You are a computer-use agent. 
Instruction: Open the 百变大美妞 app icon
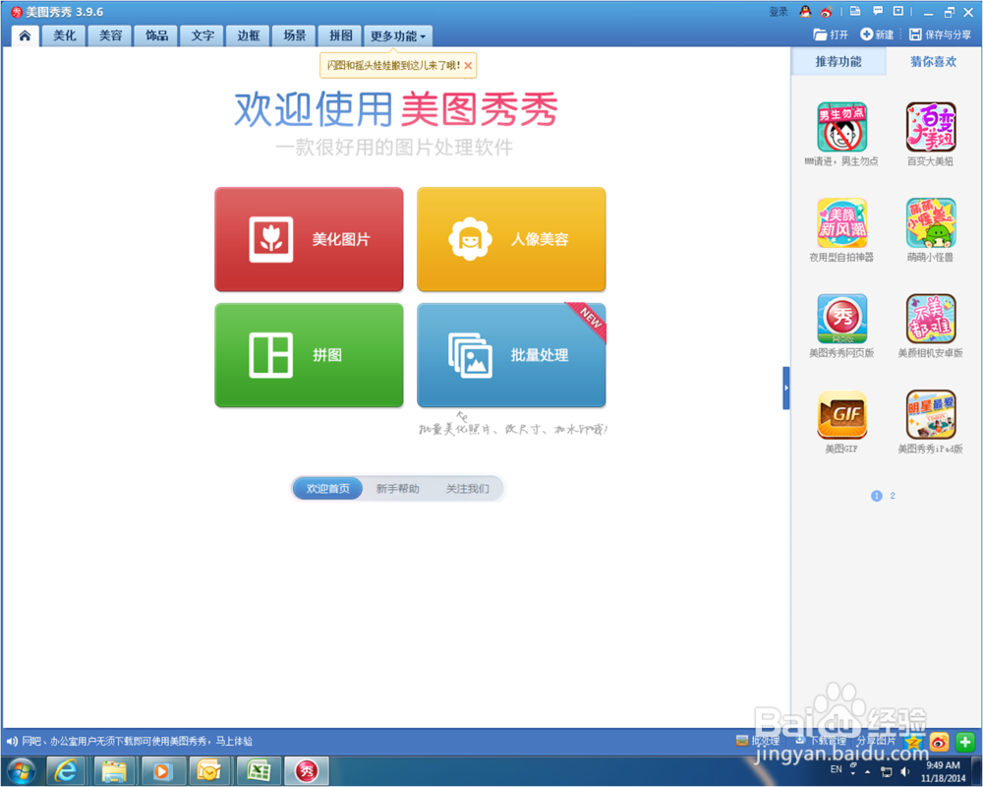tap(931, 128)
